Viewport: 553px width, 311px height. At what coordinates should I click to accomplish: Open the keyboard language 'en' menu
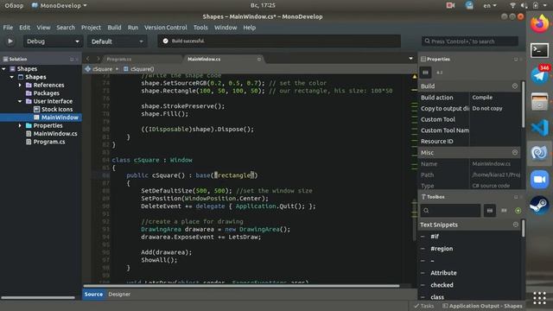pos(490,5)
